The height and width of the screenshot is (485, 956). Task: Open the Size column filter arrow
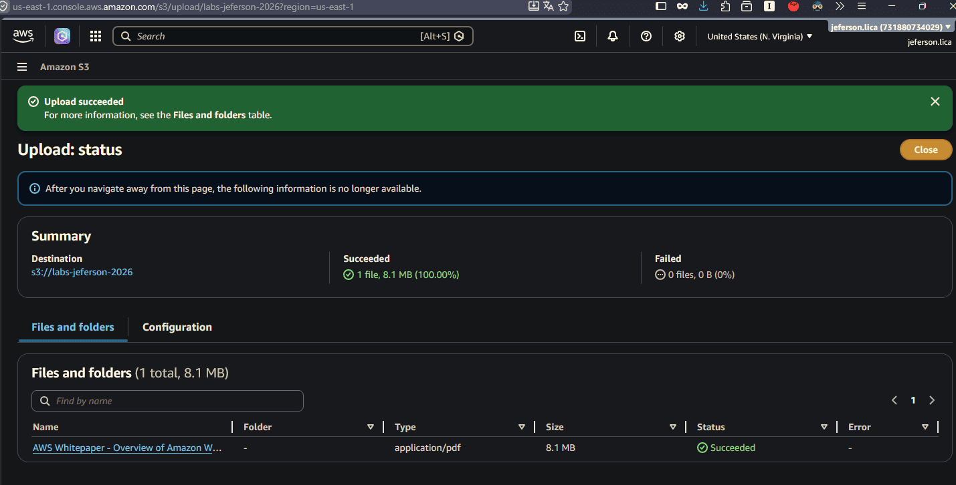tap(673, 427)
